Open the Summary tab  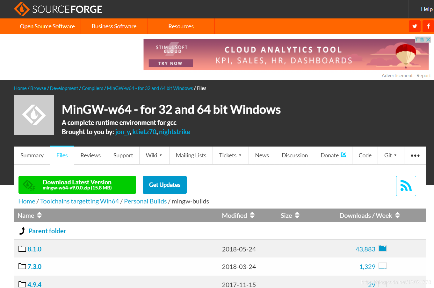32,155
